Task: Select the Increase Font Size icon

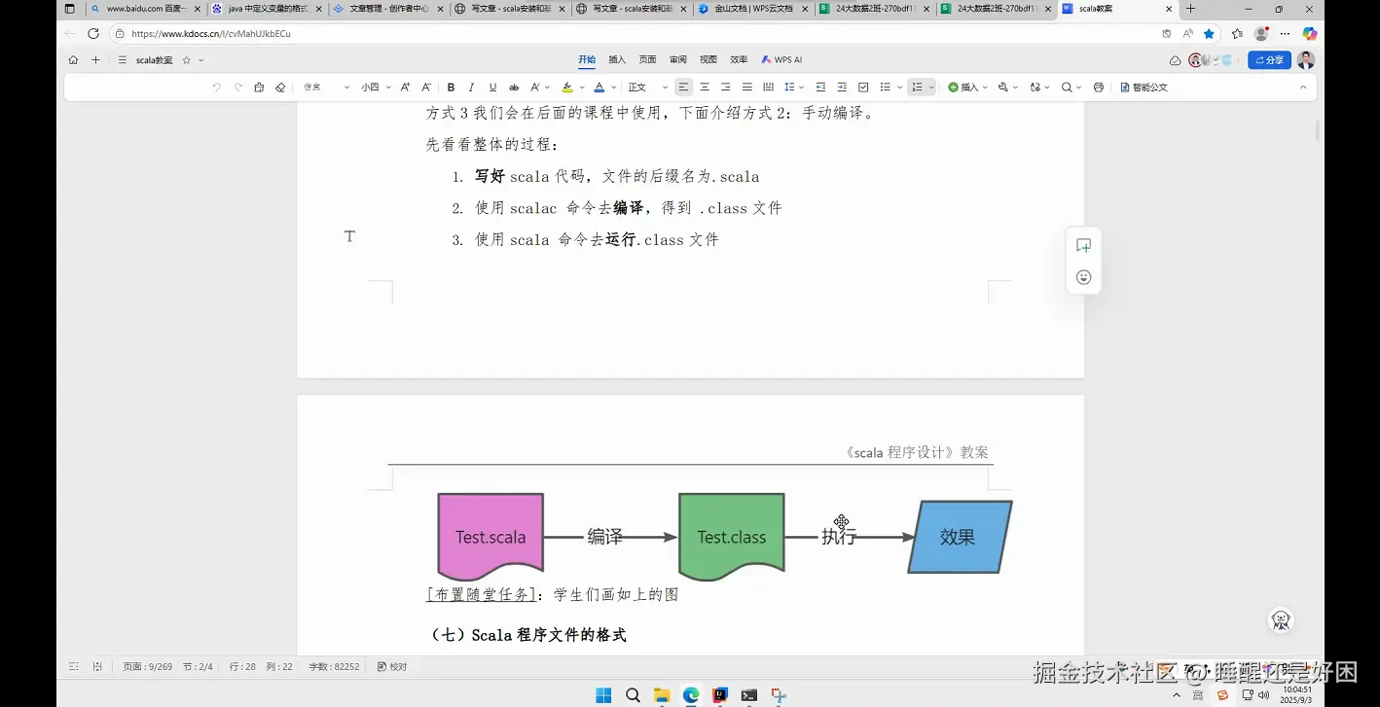Action: (405, 87)
